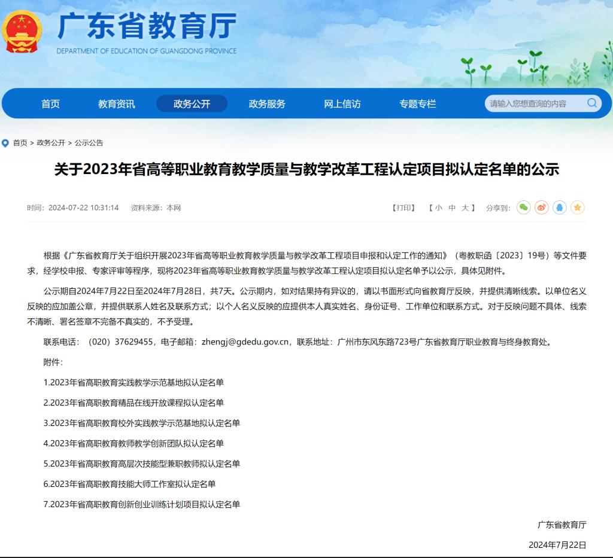Viewport: 613px width, 558px height.
Task: Set font size to 小
Action: point(439,208)
